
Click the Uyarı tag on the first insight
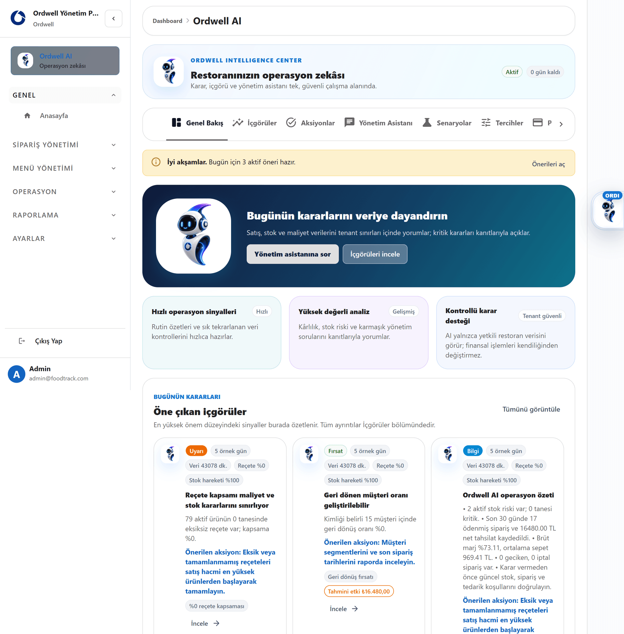click(196, 451)
